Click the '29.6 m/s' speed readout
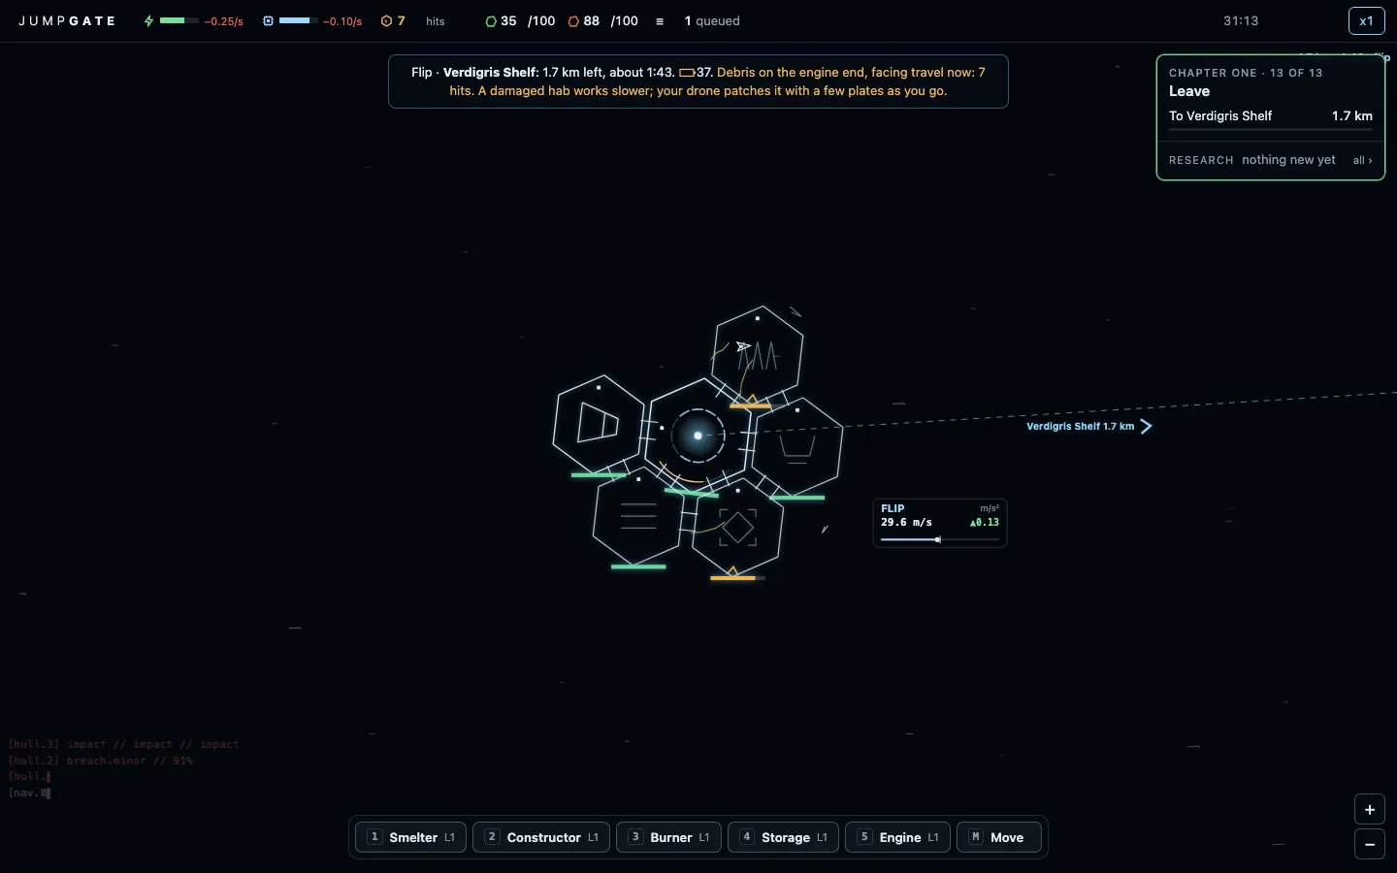Screen dimensions: 1397x873 tap(906, 522)
